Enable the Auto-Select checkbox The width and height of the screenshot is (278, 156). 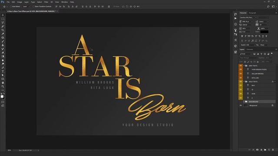tap(11, 6)
